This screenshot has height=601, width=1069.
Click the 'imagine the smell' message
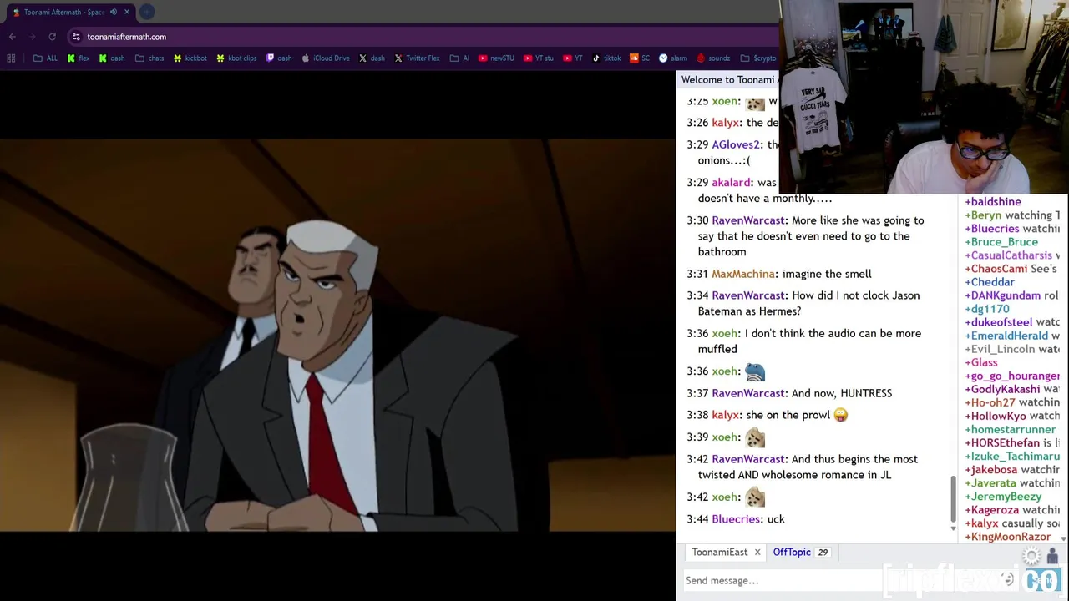[826, 274]
